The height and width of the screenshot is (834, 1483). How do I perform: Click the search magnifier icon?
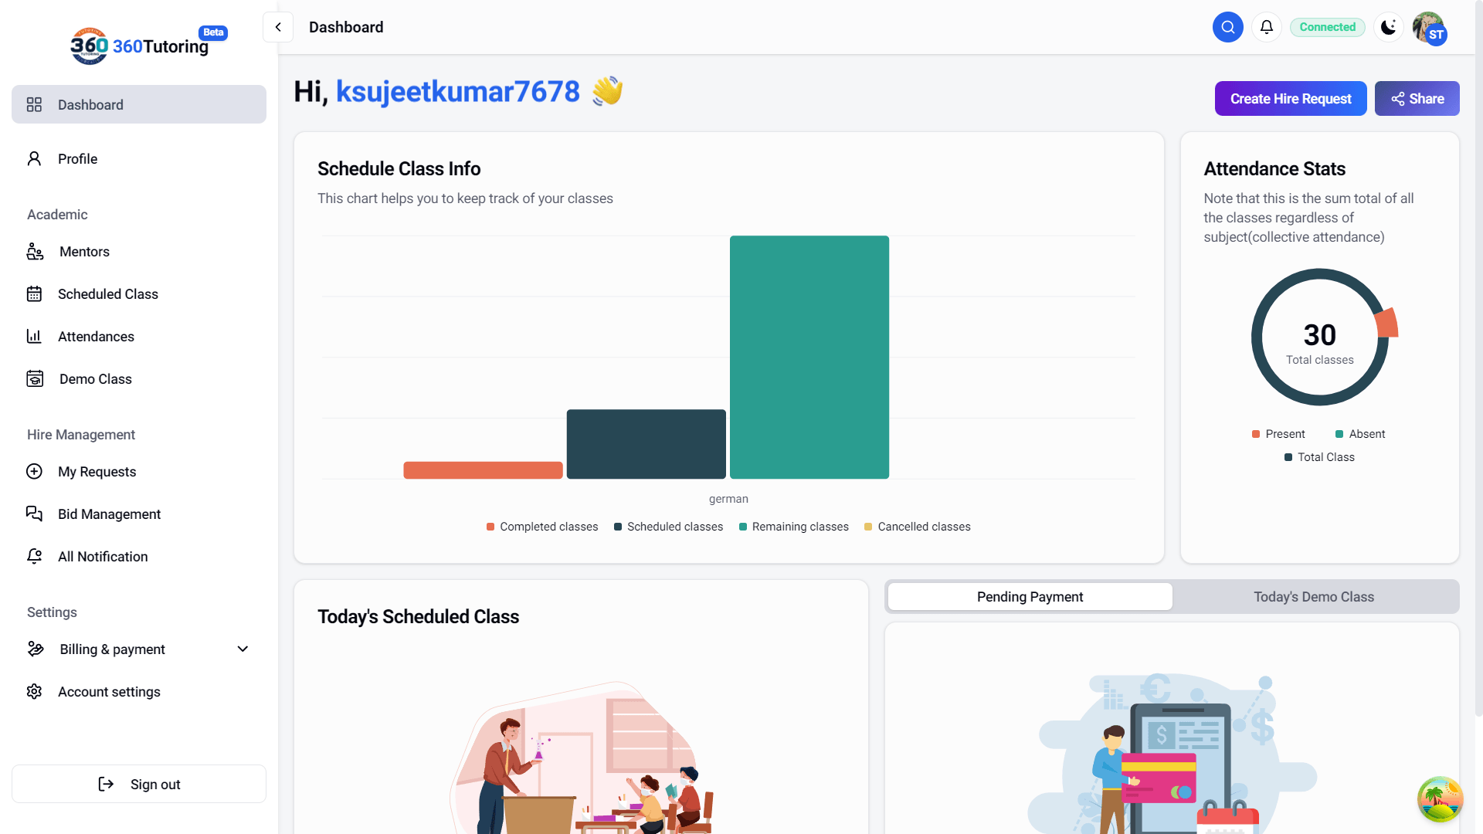click(1227, 27)
